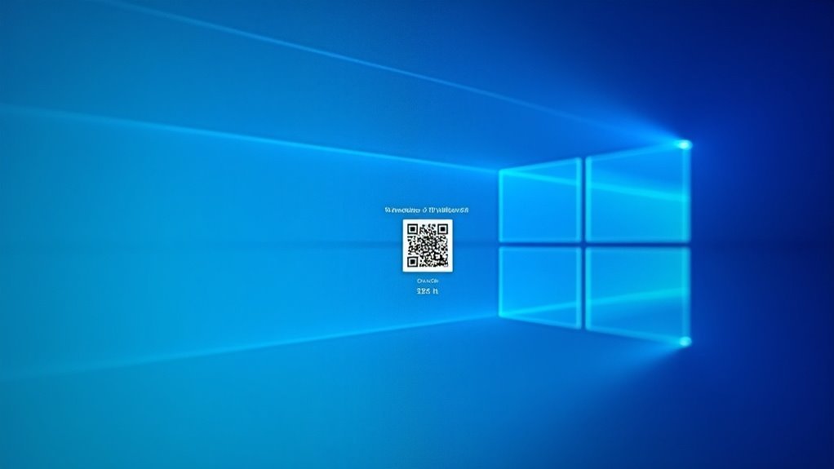Click the top-left pane of Windows logo
The width and height of the screenshot is (834, 469).
(x=540, y=201)
